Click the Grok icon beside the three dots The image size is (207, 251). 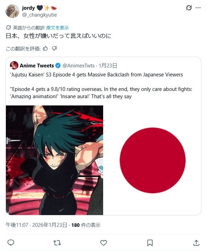click(189, 8)
